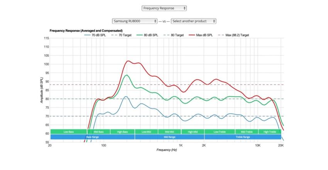Toggle the 80 dB SPL legend series
328x170 pixels.
147,35
